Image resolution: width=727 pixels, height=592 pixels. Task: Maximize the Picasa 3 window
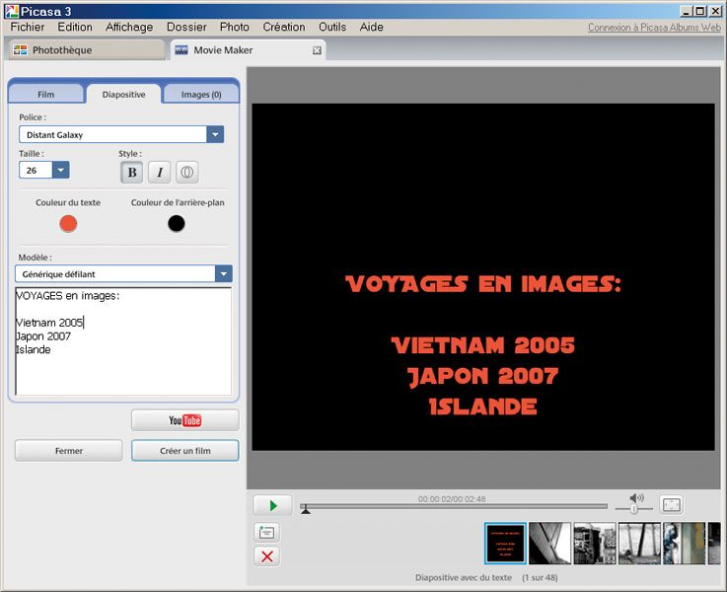point(700,11)
